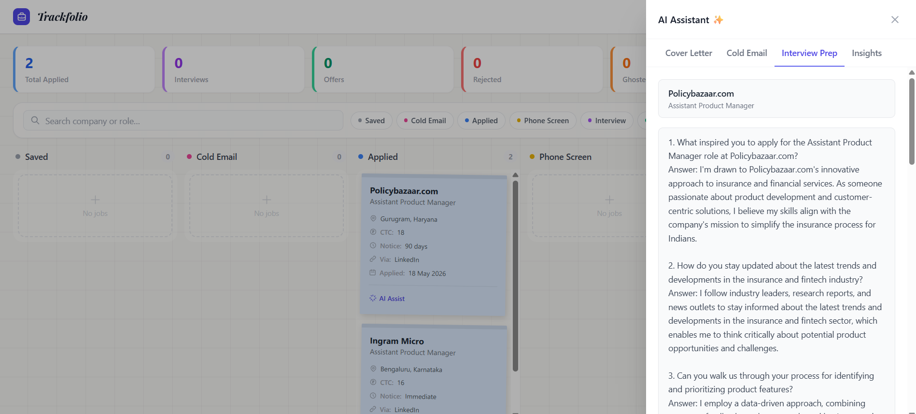The height and width of the screenshot is (414, 916).
Task: Filter by the Applied status chip
Action: click(481, 121)
